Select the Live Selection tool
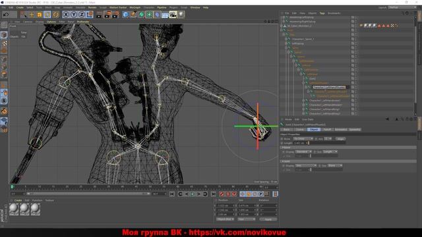The width and height of the screenshot is (422, 237). click(x=24, y=14)
